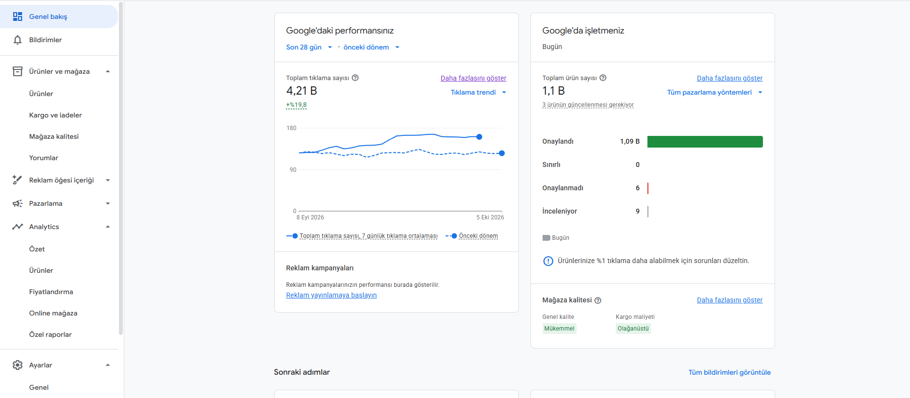Open Özel raporlar in sidebar
Screen dimensions: 910x398
coord(50,334)
